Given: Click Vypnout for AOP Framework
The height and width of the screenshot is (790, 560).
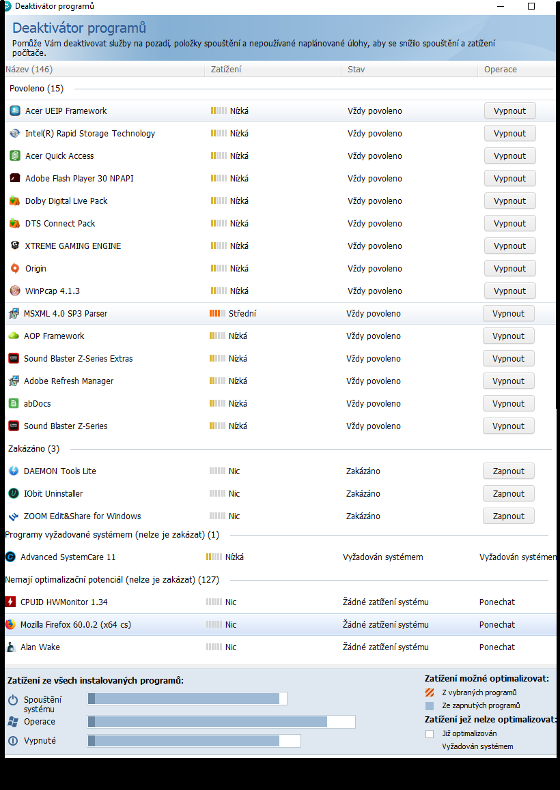Looking at the screenshot, I should (x=508, y=336).
